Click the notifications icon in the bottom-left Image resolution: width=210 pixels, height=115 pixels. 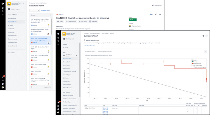3,77
